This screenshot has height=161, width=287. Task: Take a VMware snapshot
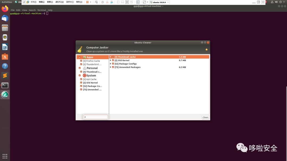(x=103, y=2)
